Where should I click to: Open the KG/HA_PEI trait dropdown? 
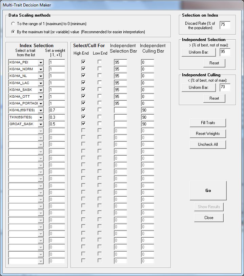pyautogui.click(x=41, y=62)
